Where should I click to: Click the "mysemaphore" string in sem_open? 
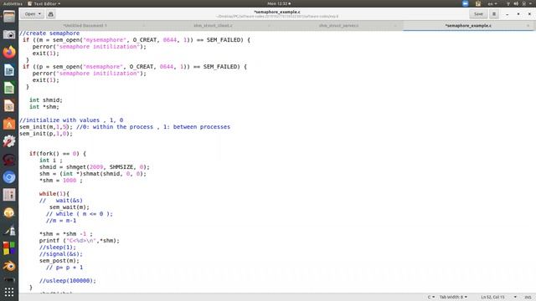click(x=105, y=40)
